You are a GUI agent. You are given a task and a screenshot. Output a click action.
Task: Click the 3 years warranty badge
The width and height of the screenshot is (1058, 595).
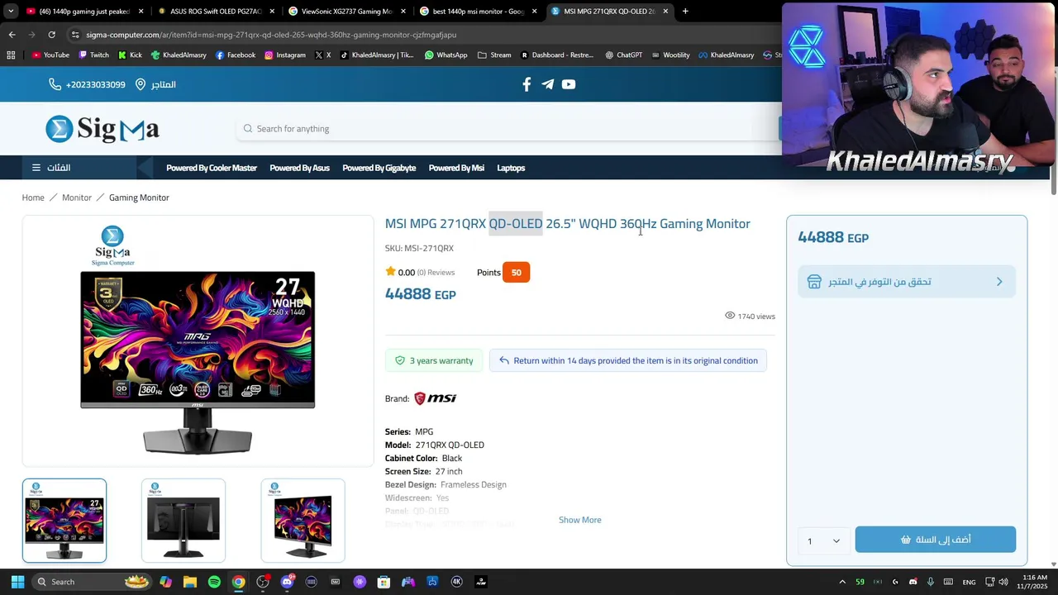tap(434, 360)
